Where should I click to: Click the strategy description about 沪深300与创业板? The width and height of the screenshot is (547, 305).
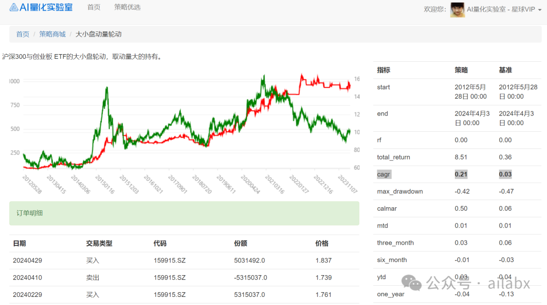click(83, 57)
